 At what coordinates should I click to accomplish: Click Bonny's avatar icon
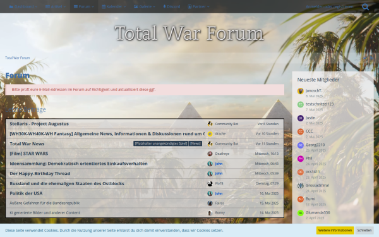(x=210, y=213)
